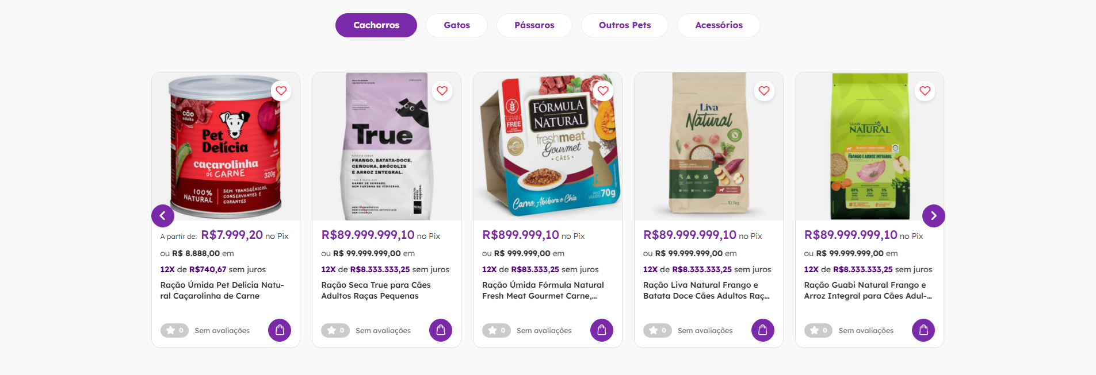Add the Fórmula Natural Gourmet to cart

(x=602, y=330)
